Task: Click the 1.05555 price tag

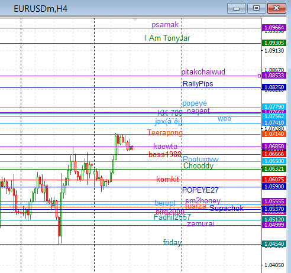Action: point(274,201)
